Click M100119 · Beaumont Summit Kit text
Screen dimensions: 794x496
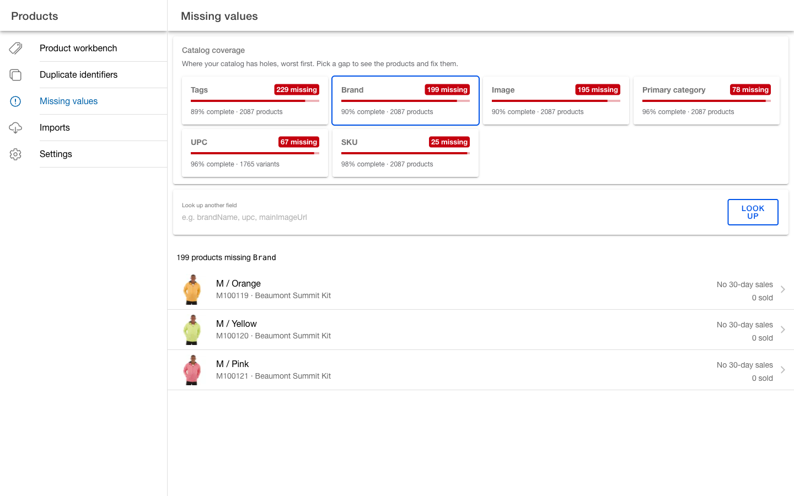click(273, 295)
